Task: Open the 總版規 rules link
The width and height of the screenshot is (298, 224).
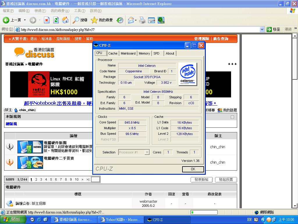Action: point(11,124)
